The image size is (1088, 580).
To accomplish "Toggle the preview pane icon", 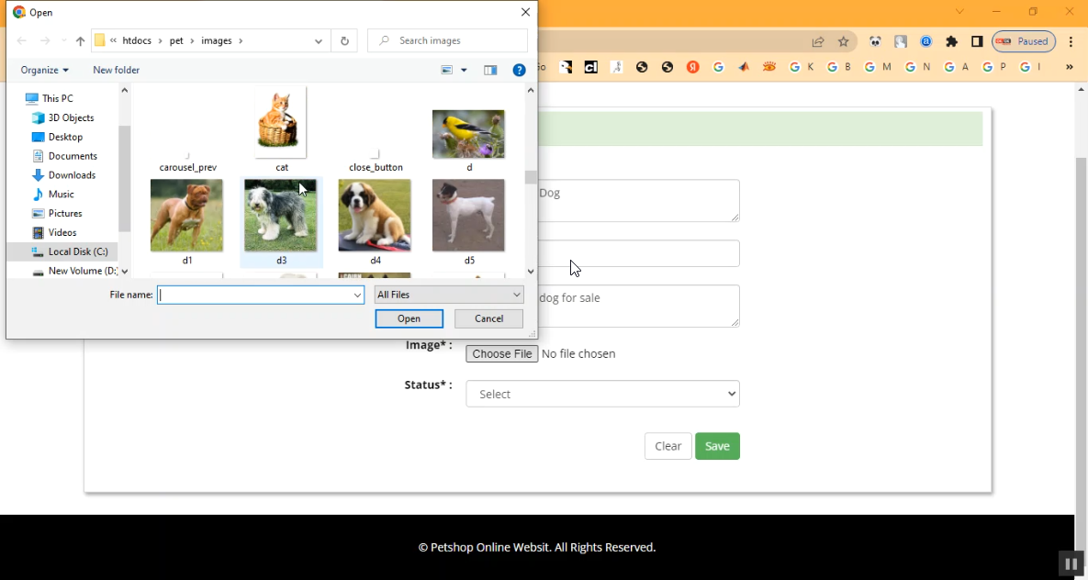I will coord(490,71).
